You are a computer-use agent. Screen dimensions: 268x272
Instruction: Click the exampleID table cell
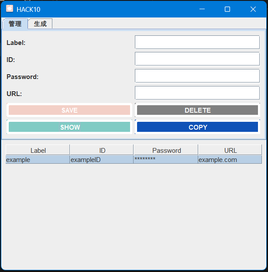click(102, 160)
